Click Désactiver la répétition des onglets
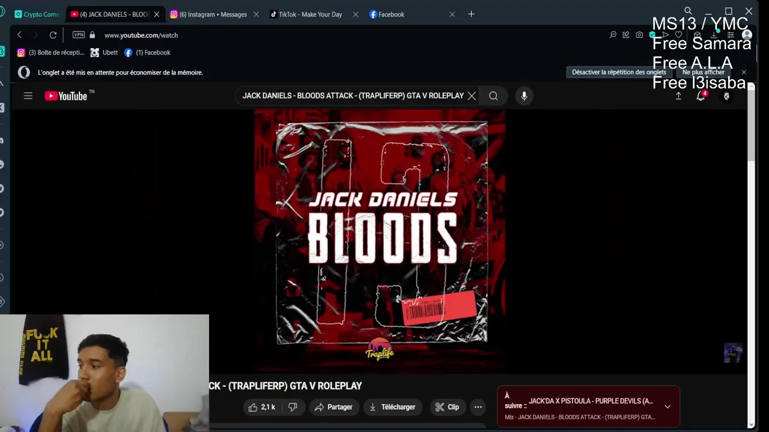 (x=619, y=72)
